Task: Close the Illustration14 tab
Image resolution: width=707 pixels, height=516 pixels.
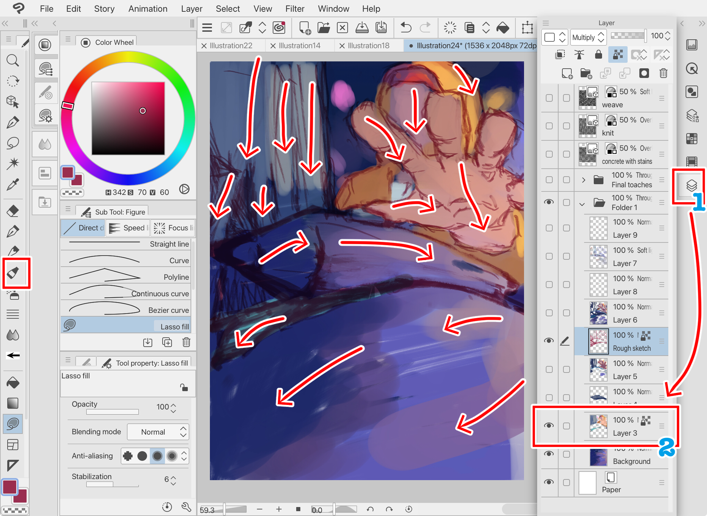Action: pos(273,46)
